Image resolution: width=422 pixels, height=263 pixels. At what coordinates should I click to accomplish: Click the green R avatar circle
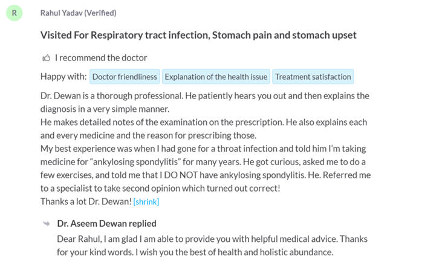15,13
